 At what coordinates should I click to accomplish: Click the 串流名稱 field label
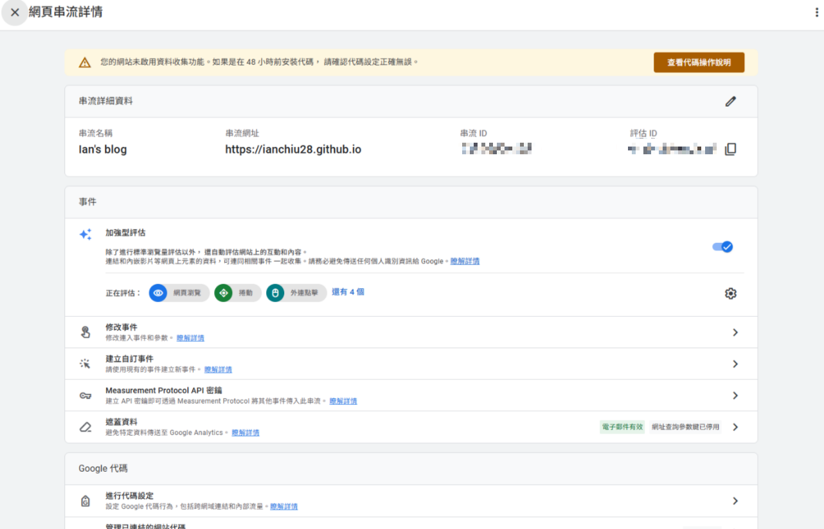(x=95, y=133)
